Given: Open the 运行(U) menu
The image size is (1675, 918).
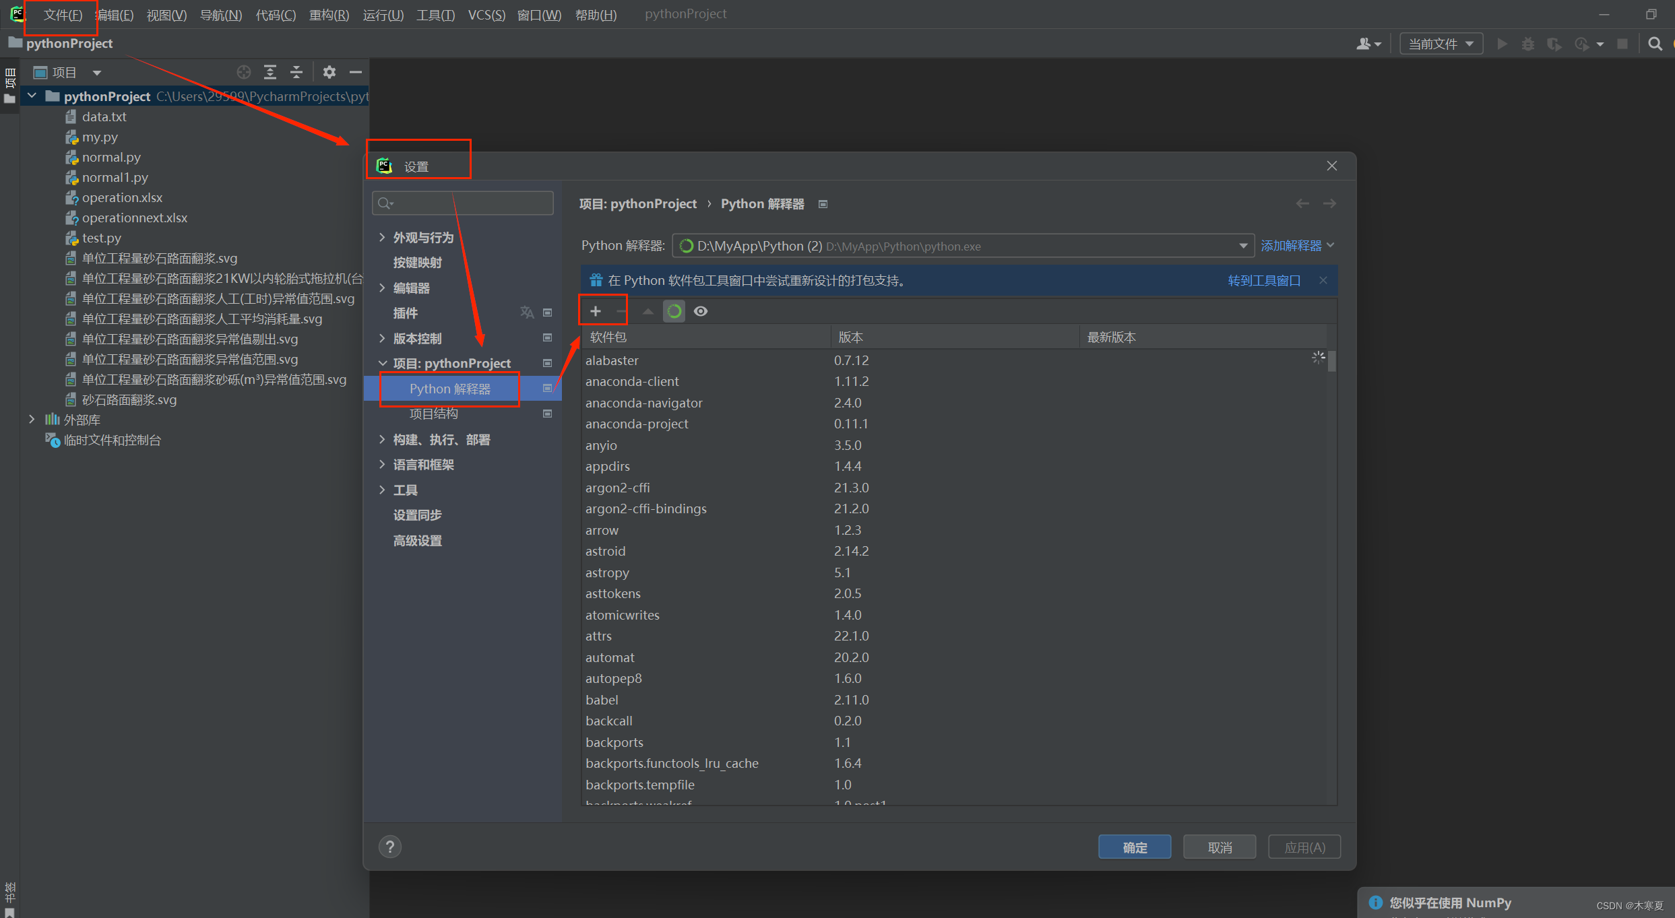Looking at the screenshot, I should 383,15.
